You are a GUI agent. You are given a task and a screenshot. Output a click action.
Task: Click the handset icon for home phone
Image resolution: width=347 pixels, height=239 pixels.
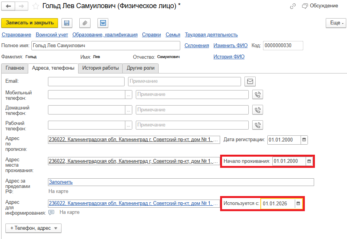coord(258,110)
